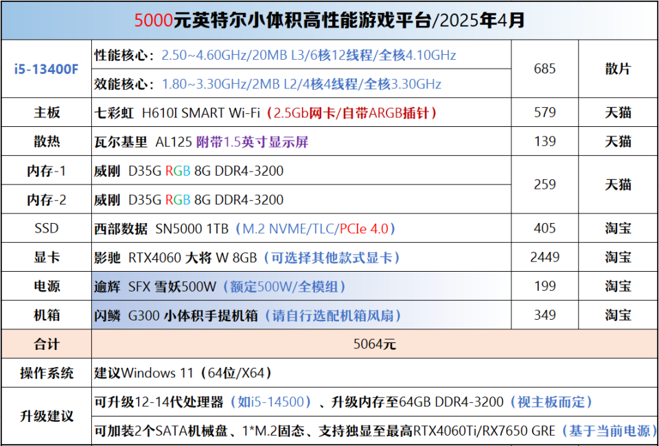Click 闪鳞 G300 小体积手提机箱 entry
659x446 pixels.
248,316
